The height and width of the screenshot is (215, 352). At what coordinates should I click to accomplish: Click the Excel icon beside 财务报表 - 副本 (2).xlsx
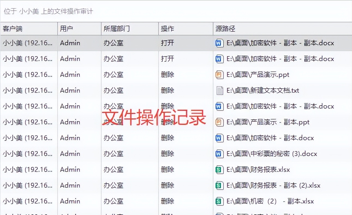(x=219, y=186)
